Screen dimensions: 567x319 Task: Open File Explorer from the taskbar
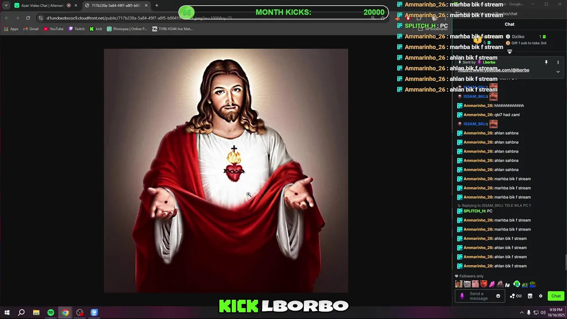click(x=36, y=313)
